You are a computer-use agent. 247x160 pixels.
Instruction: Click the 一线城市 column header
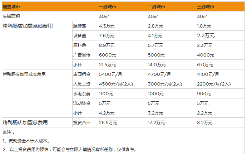108,7
